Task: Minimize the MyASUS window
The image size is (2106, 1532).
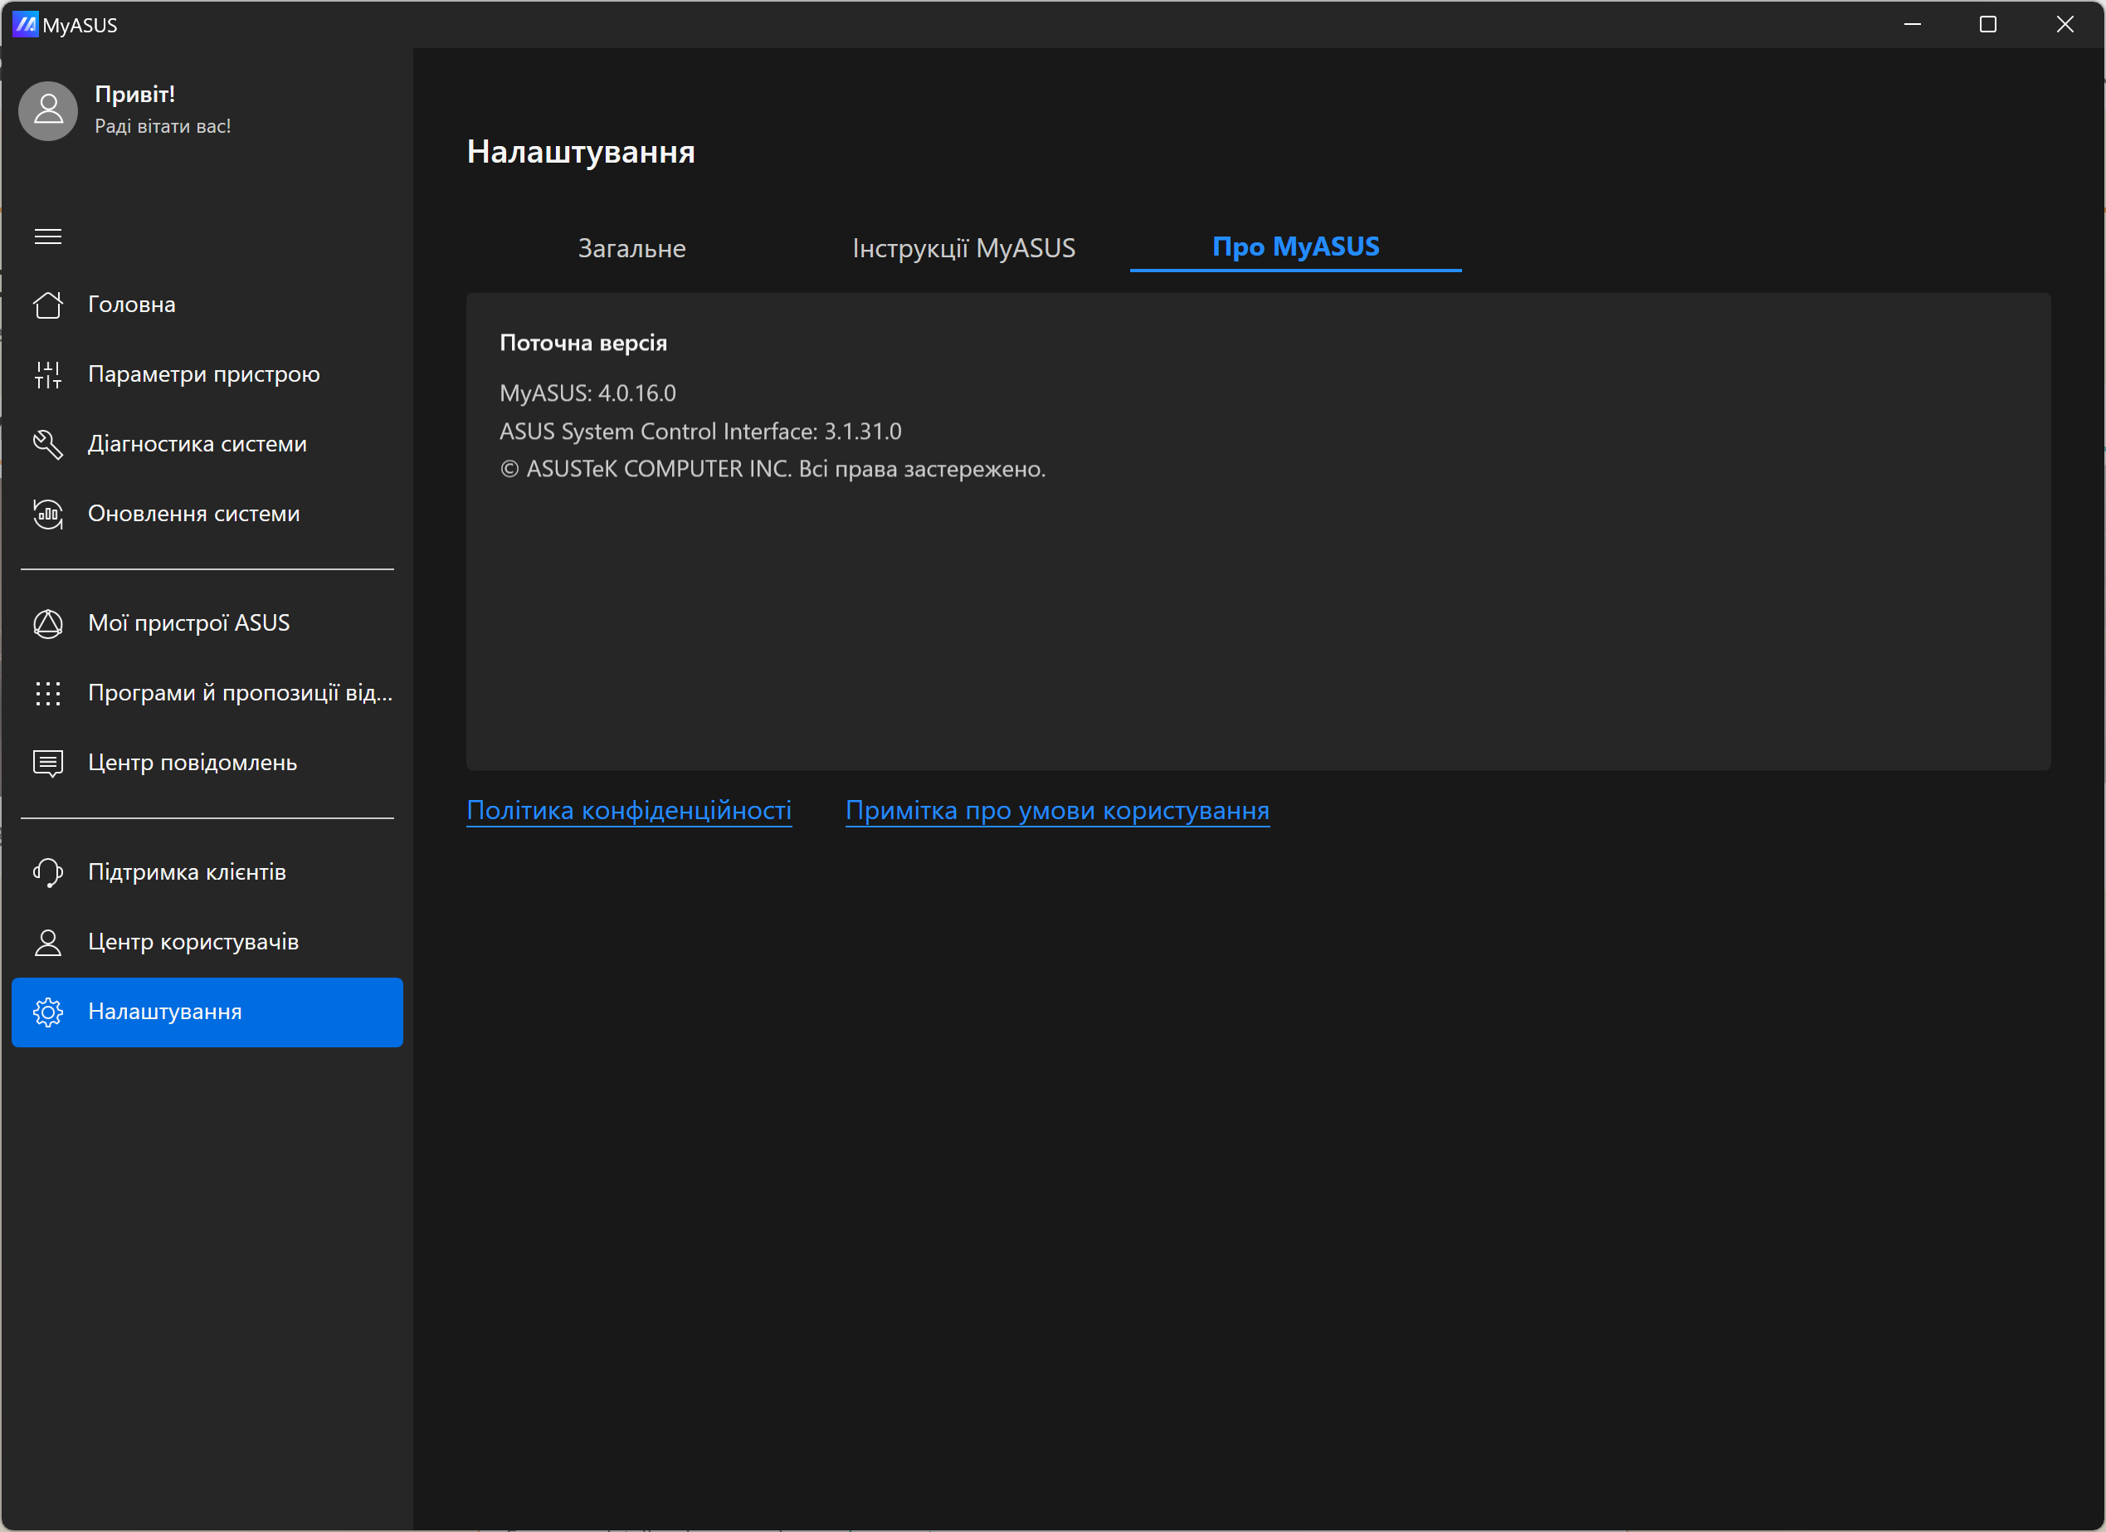Action: coord(1913,24)
